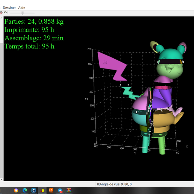Click the scrollbar down arrow on left
194x194 pixels.
[1, 179]
